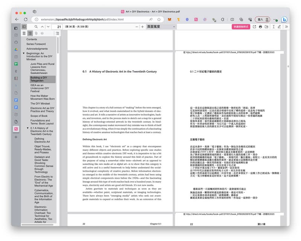The width and height of the screenshot is (301, 241).
Task: Open the page width zoom dropdown
Action: point(161,27)
